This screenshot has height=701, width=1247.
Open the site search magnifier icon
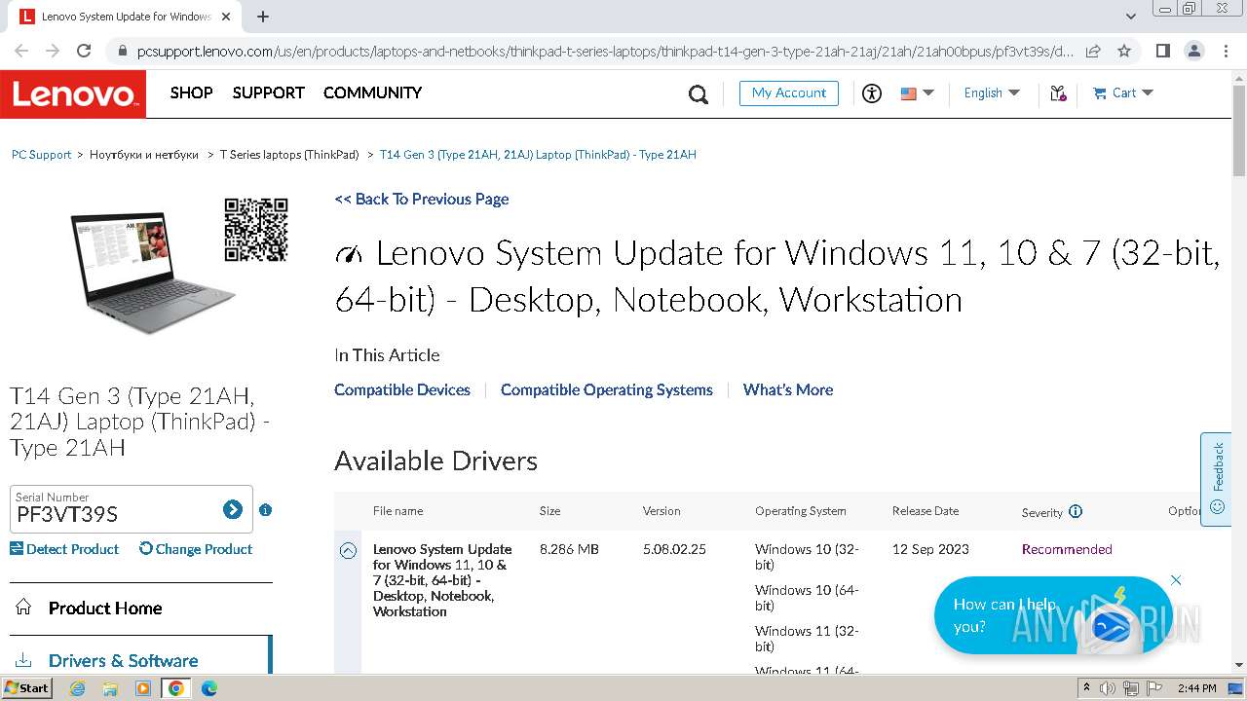pyautogui.click(x=699, y=94)
